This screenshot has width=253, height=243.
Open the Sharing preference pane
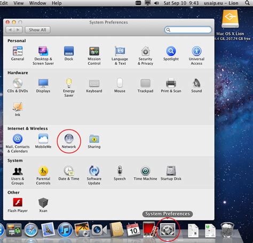click(94, 141)
